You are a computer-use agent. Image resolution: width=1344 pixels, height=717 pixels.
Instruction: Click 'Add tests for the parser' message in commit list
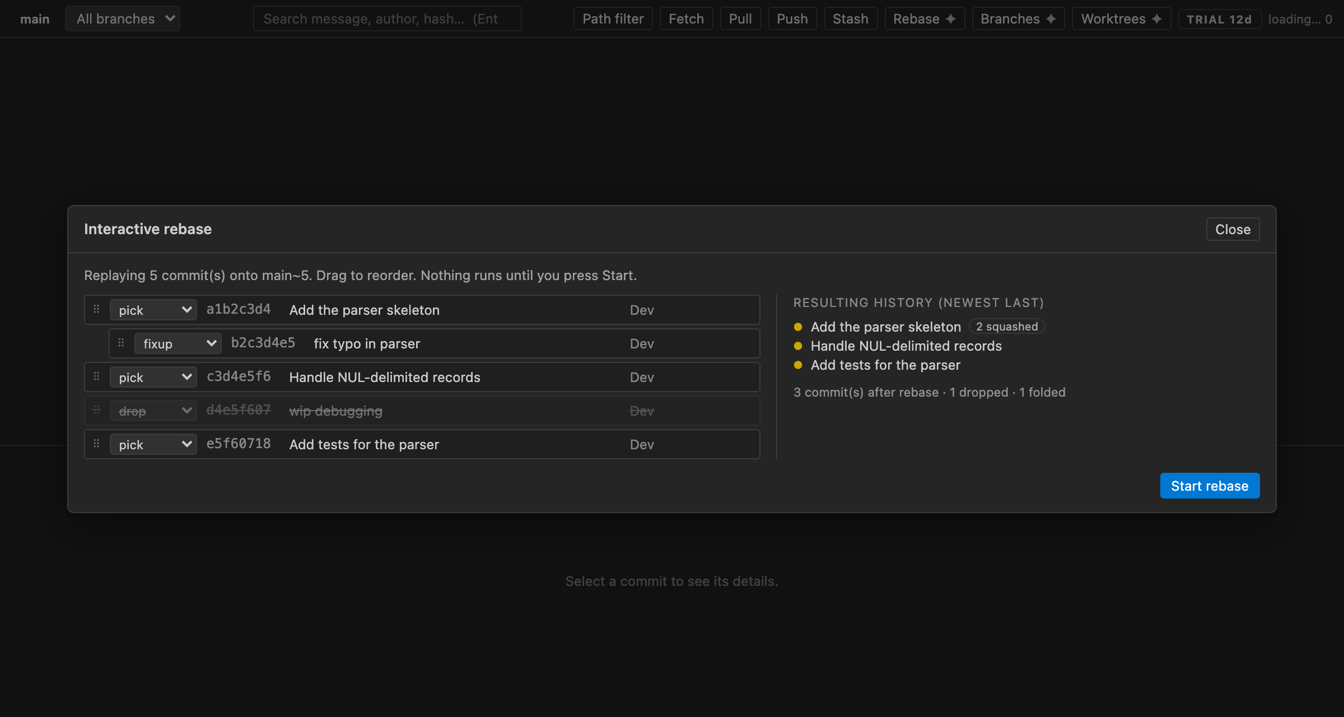(x=364, y=444)
